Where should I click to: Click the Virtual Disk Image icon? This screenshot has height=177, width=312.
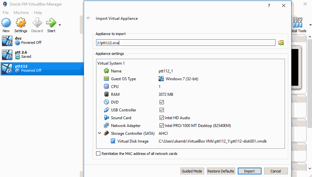(x=113, y=141)
